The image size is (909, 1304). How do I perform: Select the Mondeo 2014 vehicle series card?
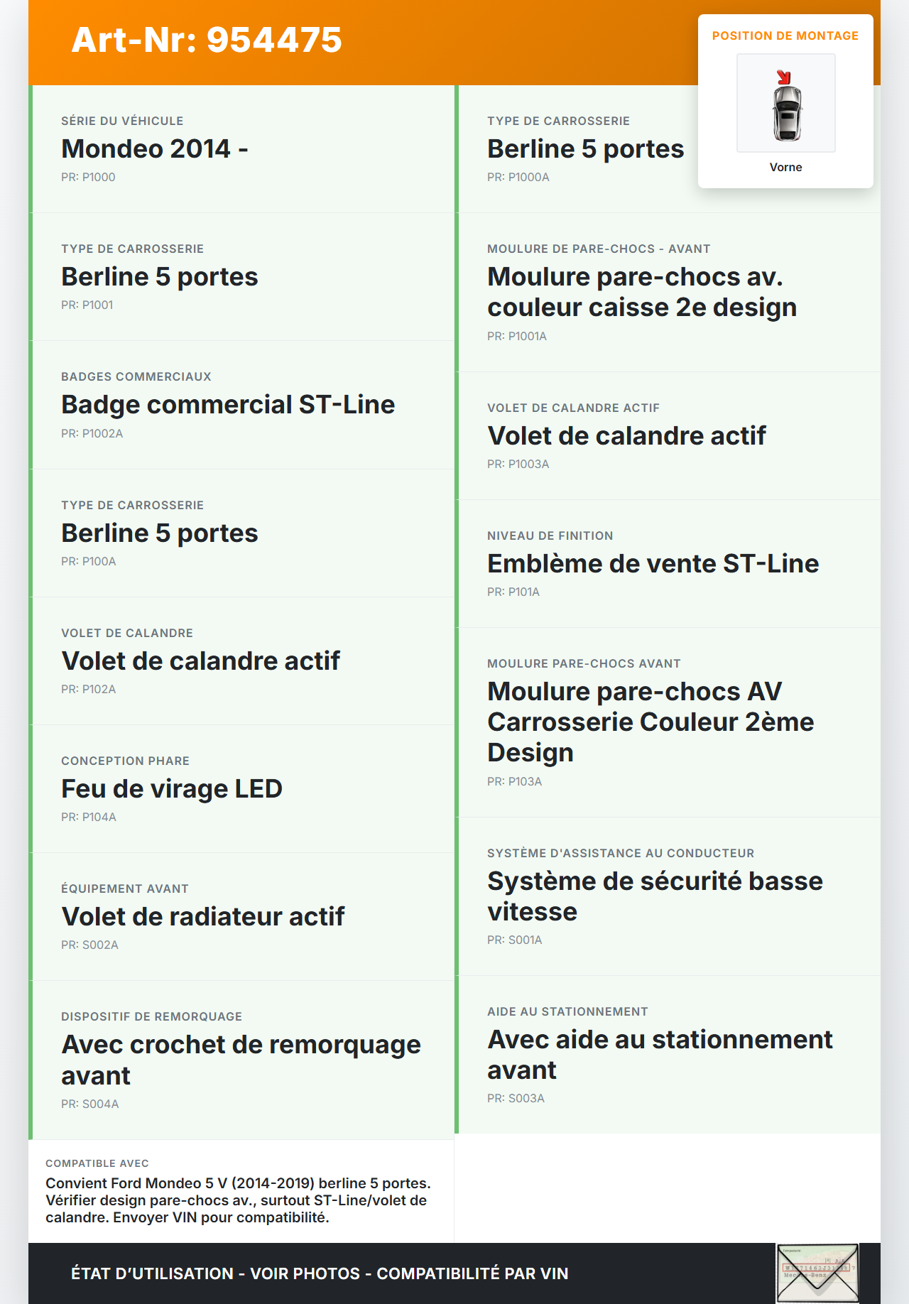[241, 149]
